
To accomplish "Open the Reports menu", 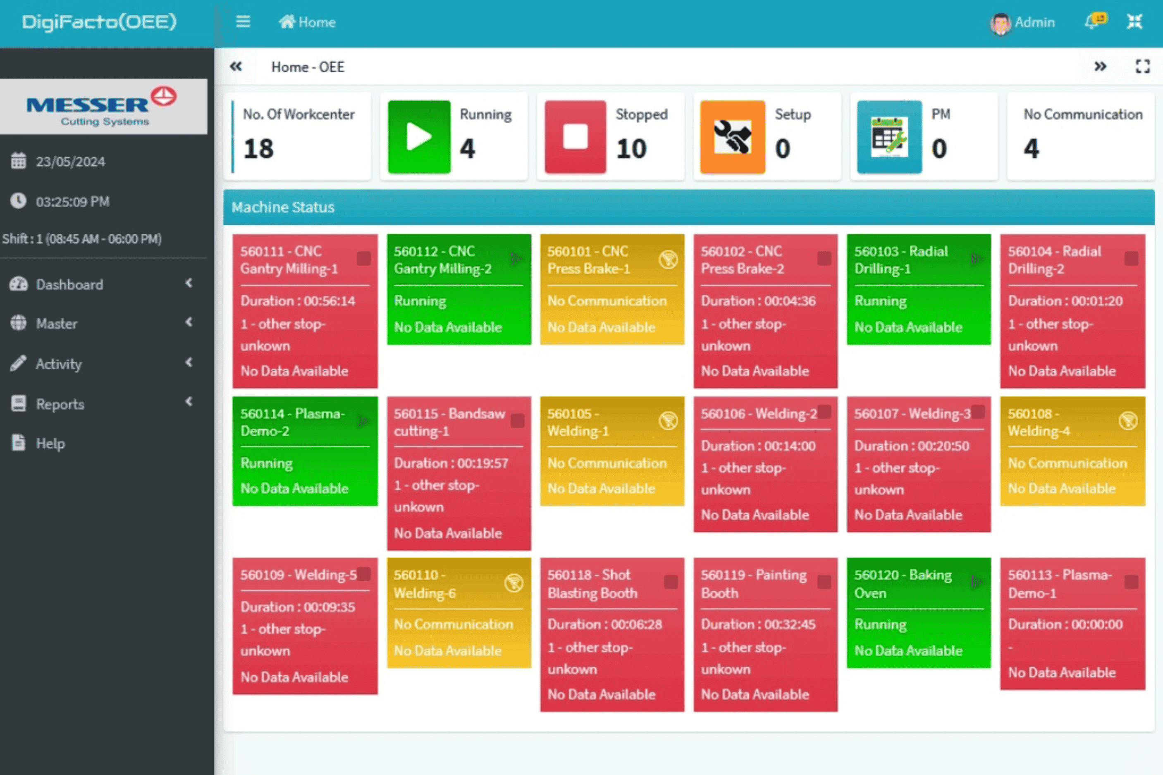I will coord(103,404).
